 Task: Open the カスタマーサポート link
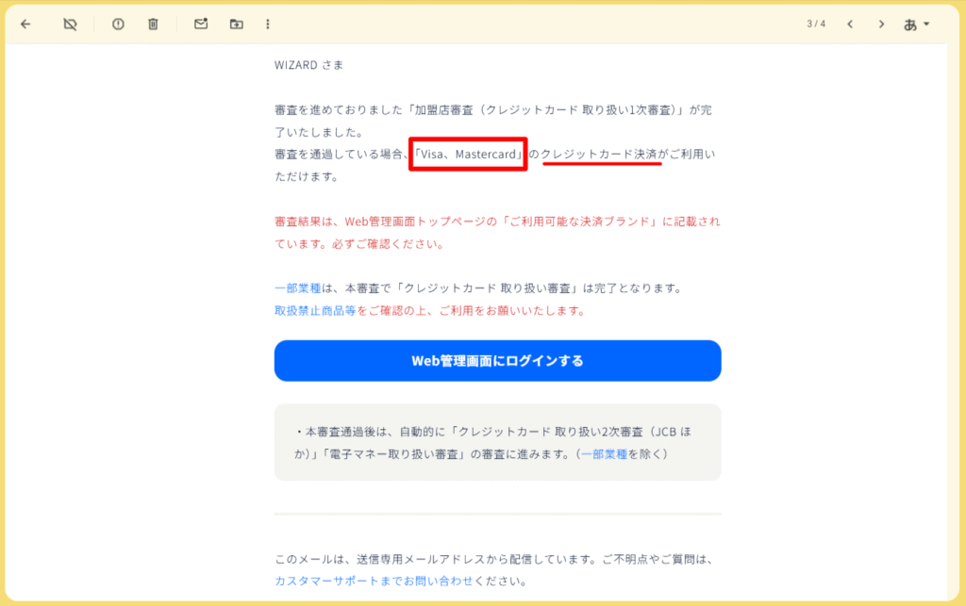(x=325, y=580)
